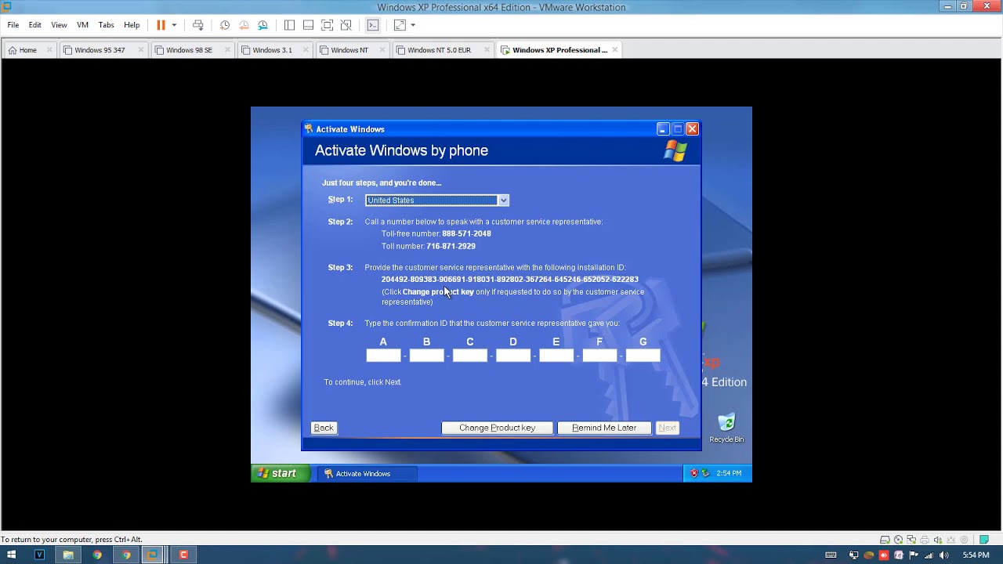Click the sound card status icon
Screen dimensions: 1003x564
[x=938, y=540]
